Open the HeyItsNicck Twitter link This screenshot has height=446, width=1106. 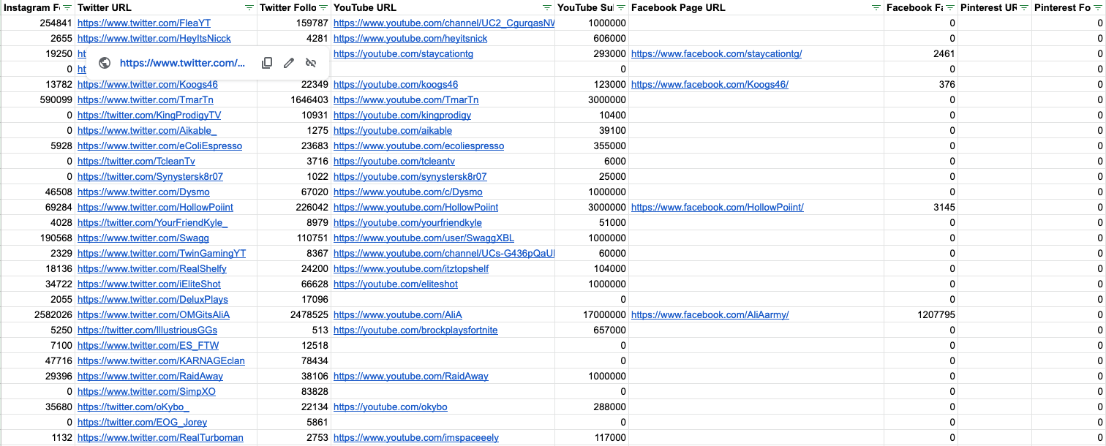click(x=154, y=38)
